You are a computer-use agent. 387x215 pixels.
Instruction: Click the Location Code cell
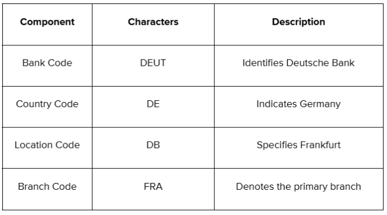click(x=47, y=145)
